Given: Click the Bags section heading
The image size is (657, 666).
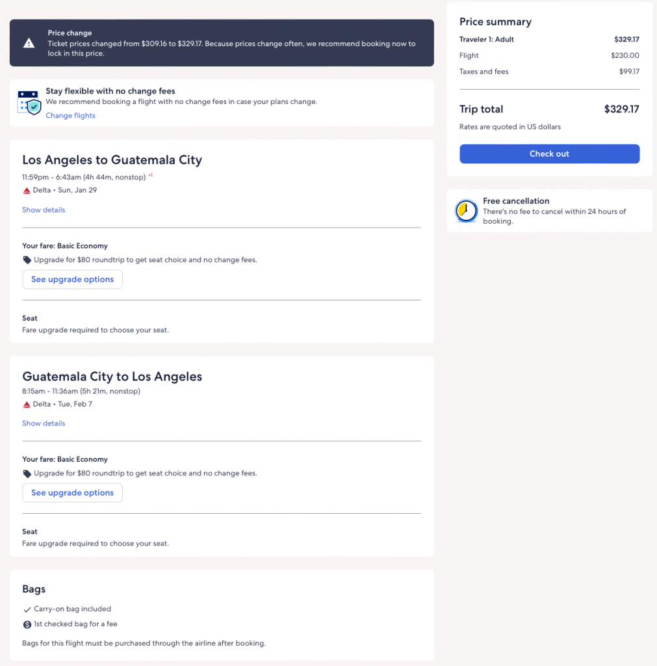Looking at the screenshot, I should click(x=34, y=589).
